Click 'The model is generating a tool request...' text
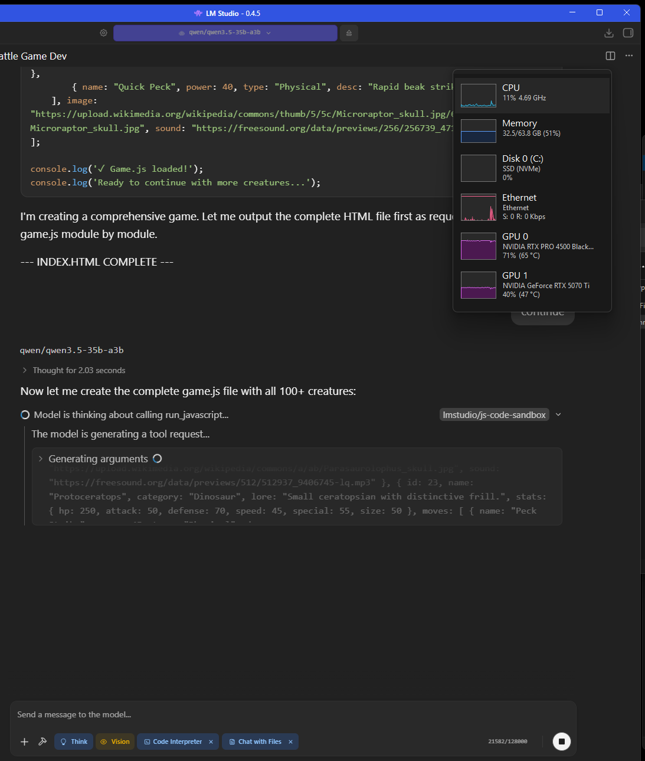The image size is (645, 761). [120, 434]
